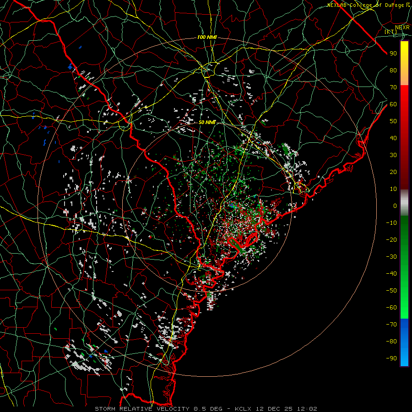Click the -20 value on velocity scale
Image resolution: width=412 pixels, height=412 pixels.
tap(391, 239)
